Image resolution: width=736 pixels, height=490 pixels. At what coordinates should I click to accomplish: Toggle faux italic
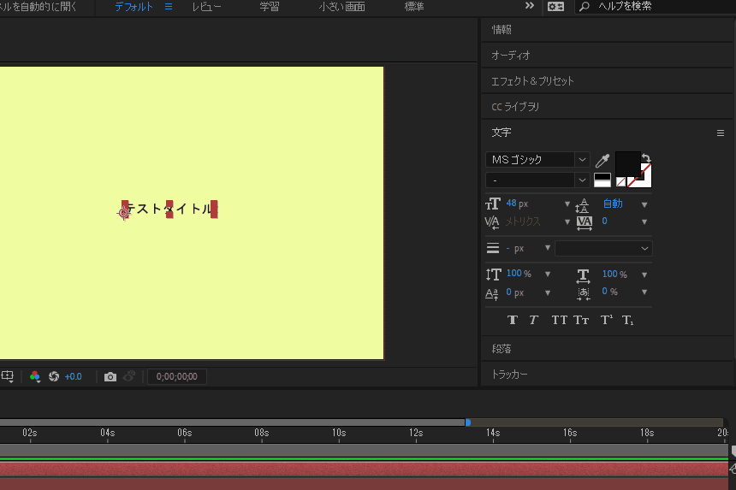click(534, 320)
